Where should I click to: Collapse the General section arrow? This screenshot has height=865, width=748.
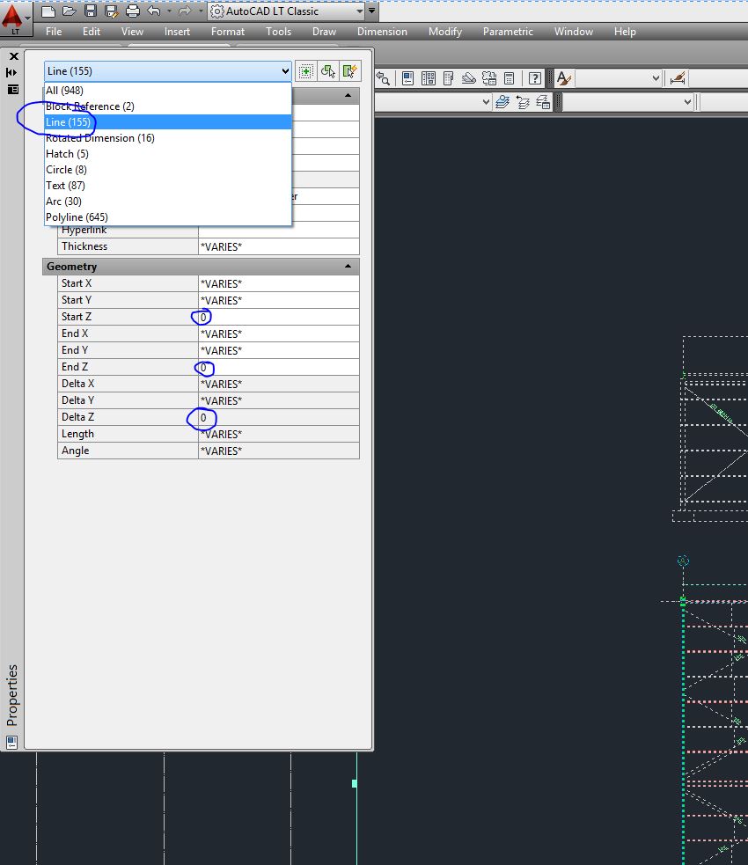click(348, 95)
